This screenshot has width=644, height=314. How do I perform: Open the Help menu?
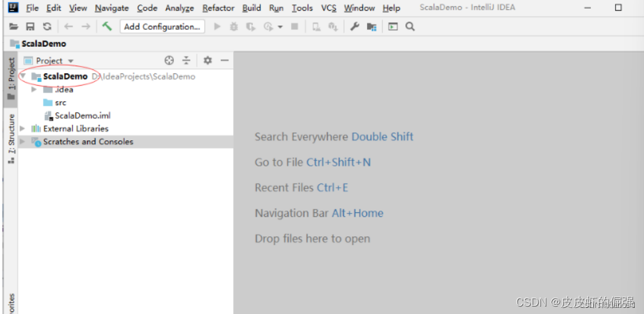[390, 8]
